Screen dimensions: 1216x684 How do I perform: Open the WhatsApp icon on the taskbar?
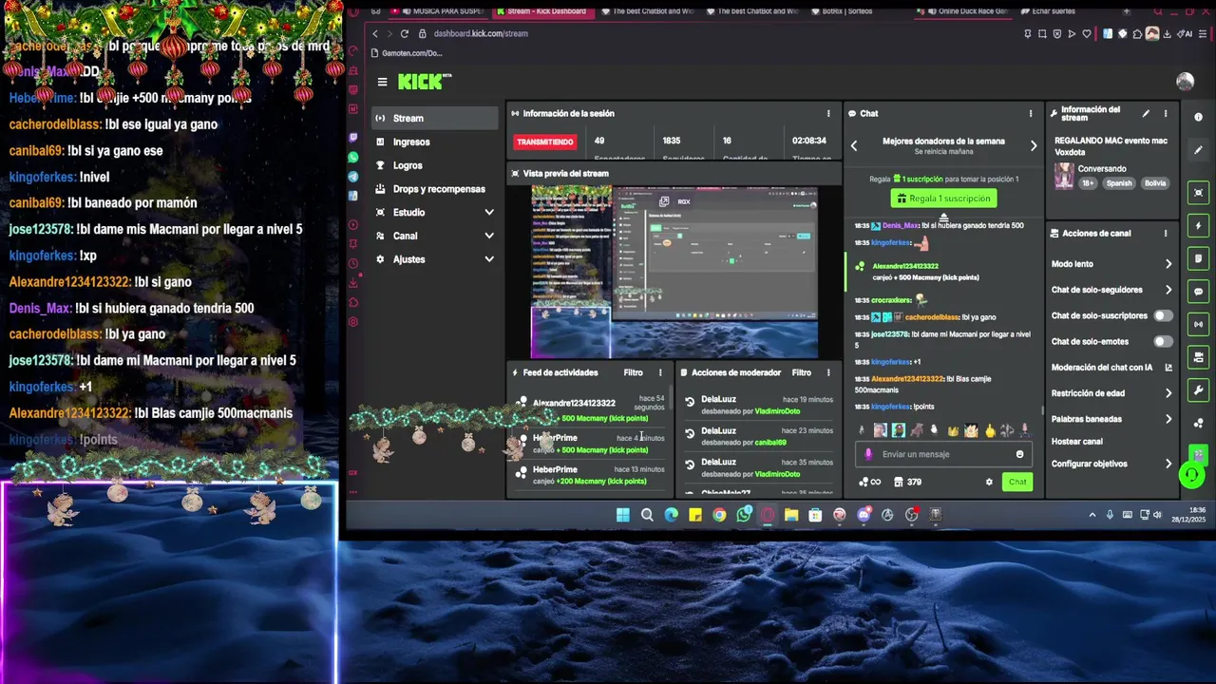pyautogui.click(x=743, y=515)
